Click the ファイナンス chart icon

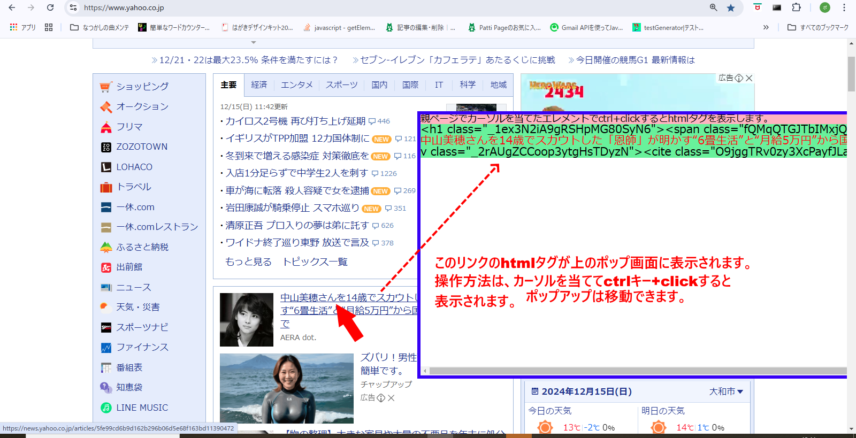click(106, 348)
